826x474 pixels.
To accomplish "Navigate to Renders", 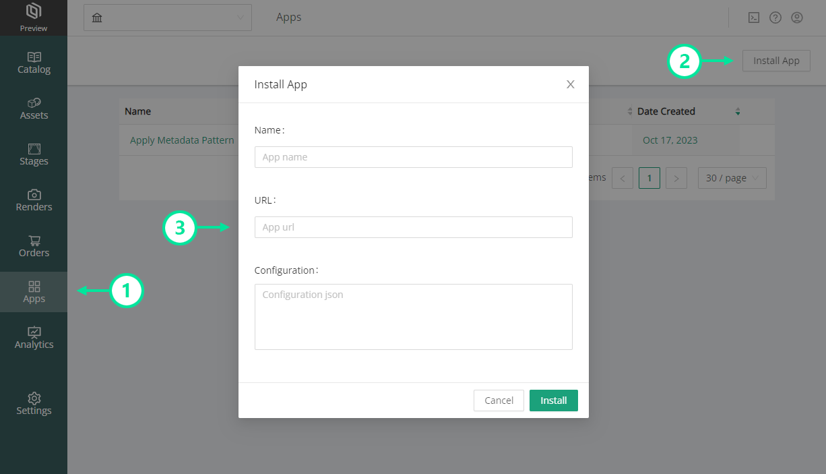I will coord(34,200).
